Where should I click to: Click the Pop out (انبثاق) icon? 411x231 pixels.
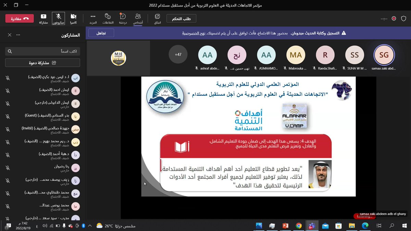[157, 18]
